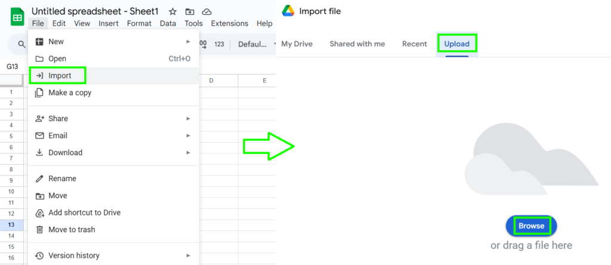Click the Google Drive logo in Import dialog
611x265 pixels.
pyautogui.click(x=288, y=11)
